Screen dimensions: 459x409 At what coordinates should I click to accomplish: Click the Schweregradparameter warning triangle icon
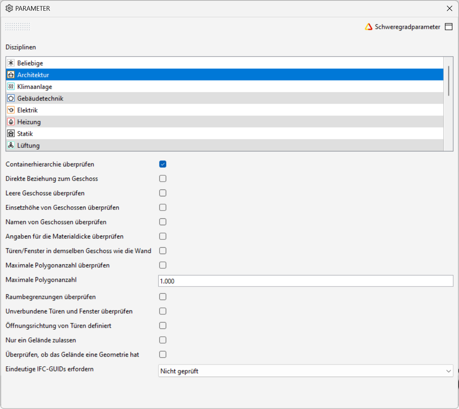click(x=369, y=27)
